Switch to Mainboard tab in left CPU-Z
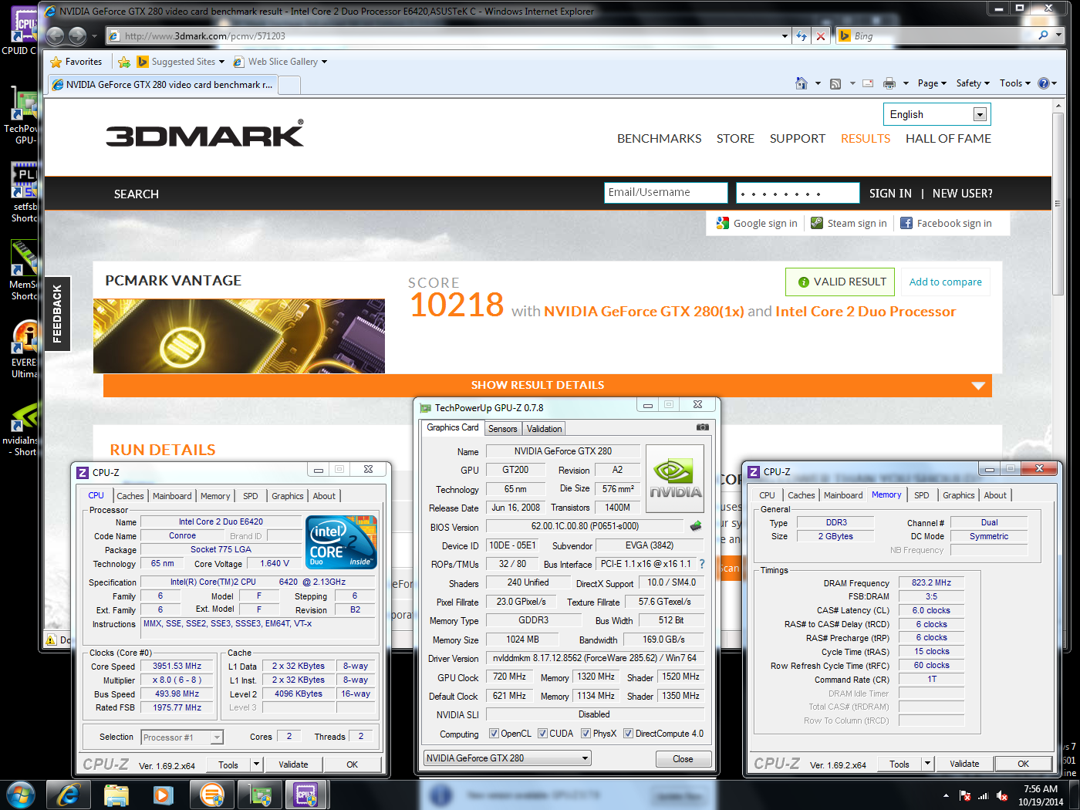The width and height of the screenshot is (1080, 810). click(172, 496)
